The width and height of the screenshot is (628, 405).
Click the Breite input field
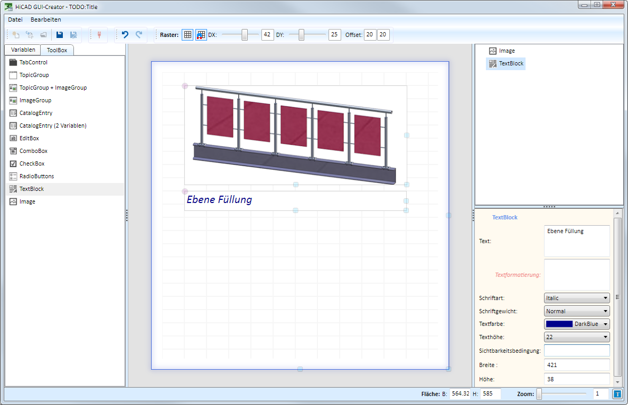pyautogui.click(x=576, y=365)
